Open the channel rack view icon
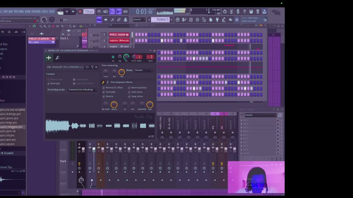The width and height of the screenshot is (353, 198). pos(191,20)
